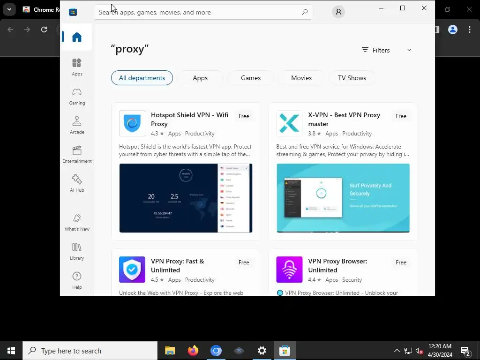
Task: Click Chrome profile avatar icon
Action: tap(453, 30)
